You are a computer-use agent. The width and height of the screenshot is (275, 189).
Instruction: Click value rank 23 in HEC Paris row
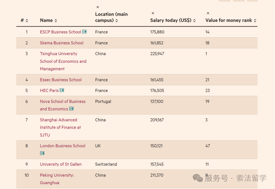point(208,91)
